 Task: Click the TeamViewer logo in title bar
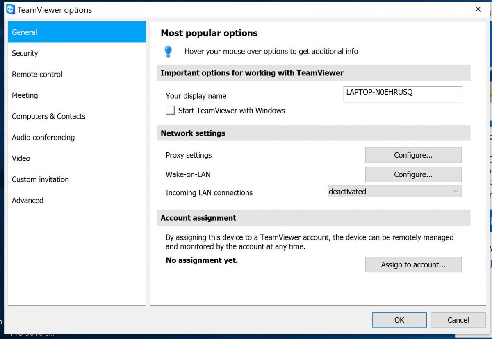click(x=10, y=9)
